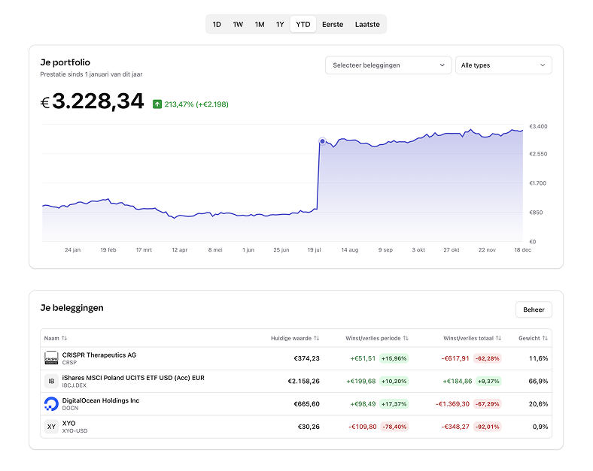Click the DigitalOcean logo icon
The image size is (593, 471).
[51, 404]
